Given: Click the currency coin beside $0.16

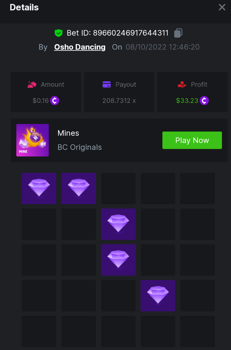Looking at the screenshot, I should (55, 101).
